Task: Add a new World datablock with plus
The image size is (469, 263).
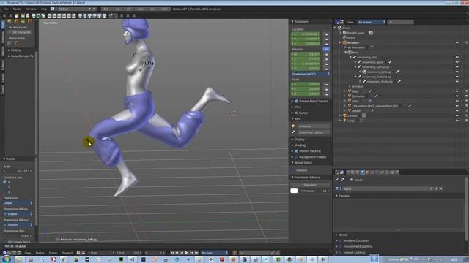Action: [437, 188]
